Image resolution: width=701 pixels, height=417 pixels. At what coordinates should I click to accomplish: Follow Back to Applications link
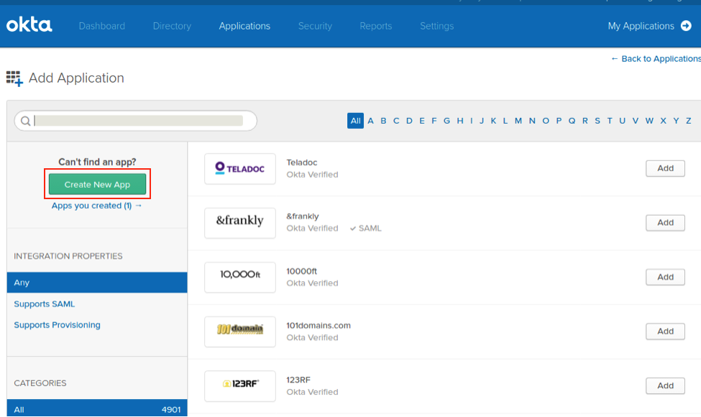click(x=656, y=58)
